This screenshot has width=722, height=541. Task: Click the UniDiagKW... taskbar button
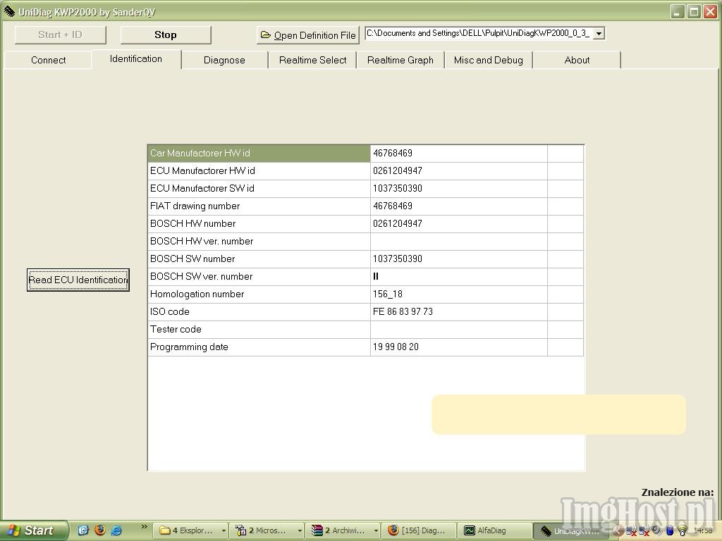[x=571, y=531]
